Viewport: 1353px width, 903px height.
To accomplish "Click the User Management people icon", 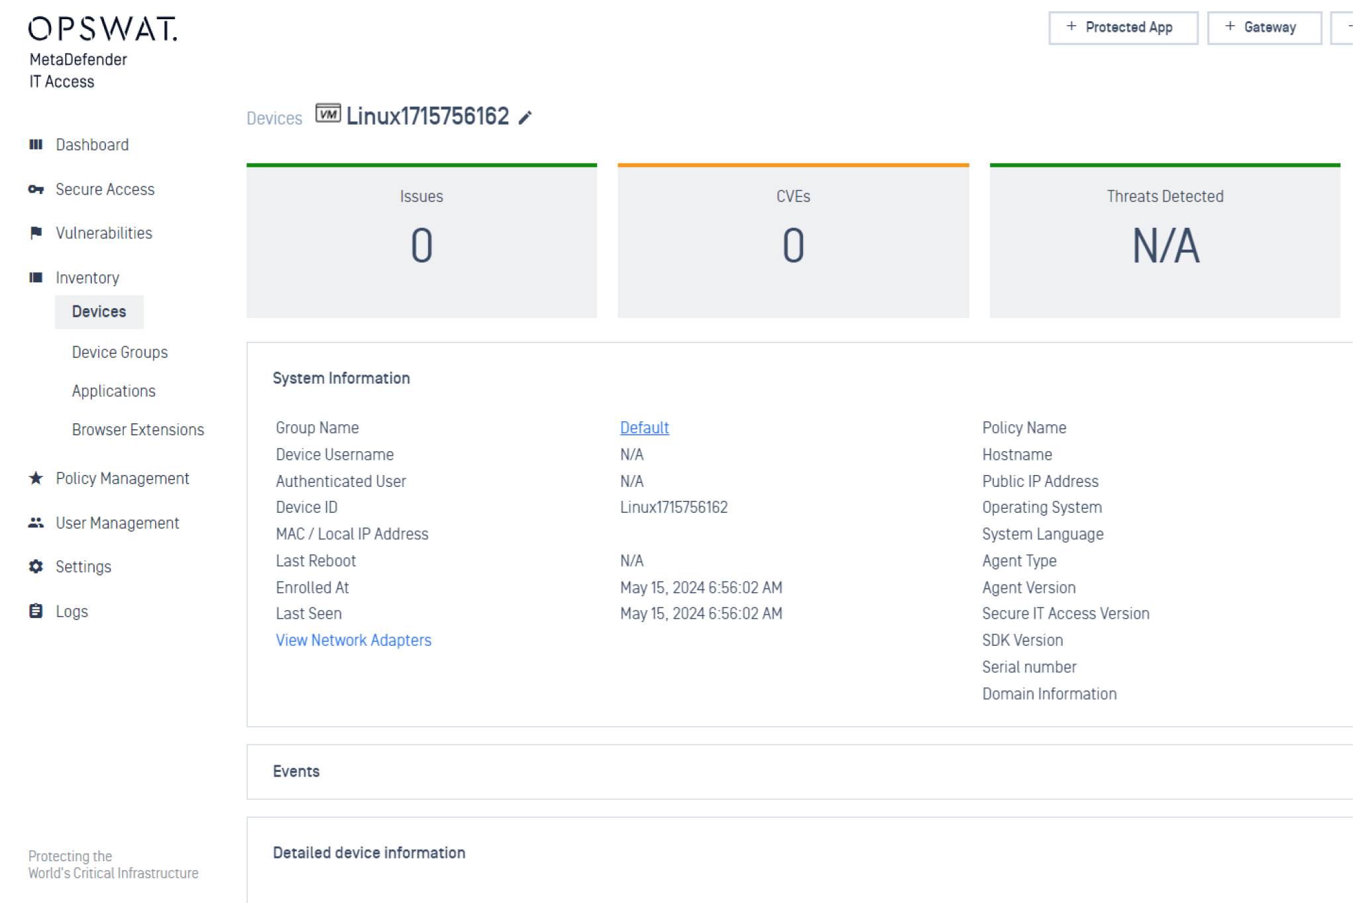I will pos(36,523).
